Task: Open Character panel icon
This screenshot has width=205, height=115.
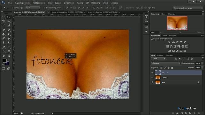Action: point(147,27)
